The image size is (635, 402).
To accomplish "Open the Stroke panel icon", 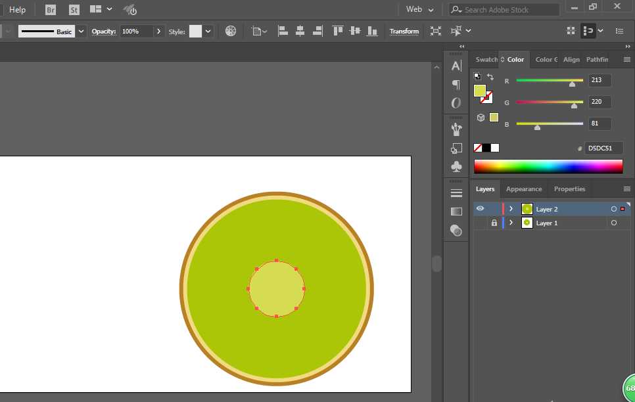I will pos(456,193).
